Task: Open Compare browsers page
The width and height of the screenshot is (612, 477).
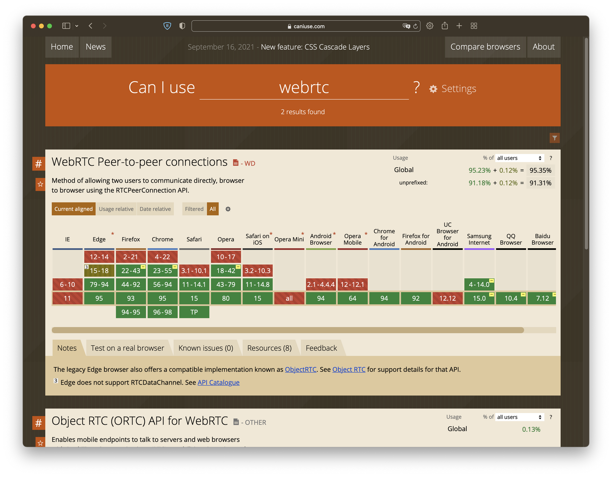Action: (485, 47)
